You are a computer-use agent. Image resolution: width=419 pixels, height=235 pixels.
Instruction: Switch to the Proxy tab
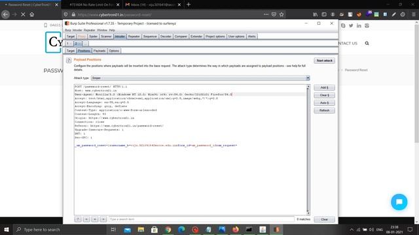click(82, 37)
